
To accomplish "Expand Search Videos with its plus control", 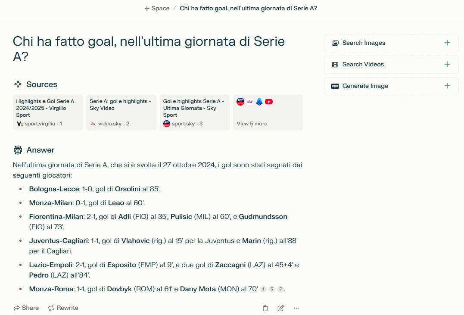I will click(x=447, y=64).
